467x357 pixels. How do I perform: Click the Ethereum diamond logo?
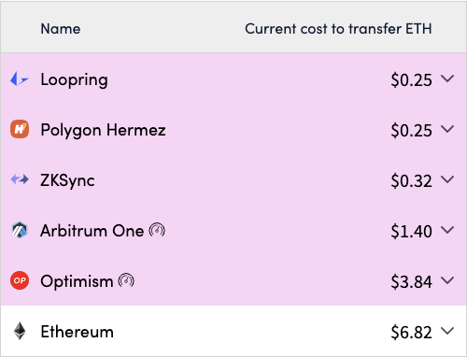20,331
